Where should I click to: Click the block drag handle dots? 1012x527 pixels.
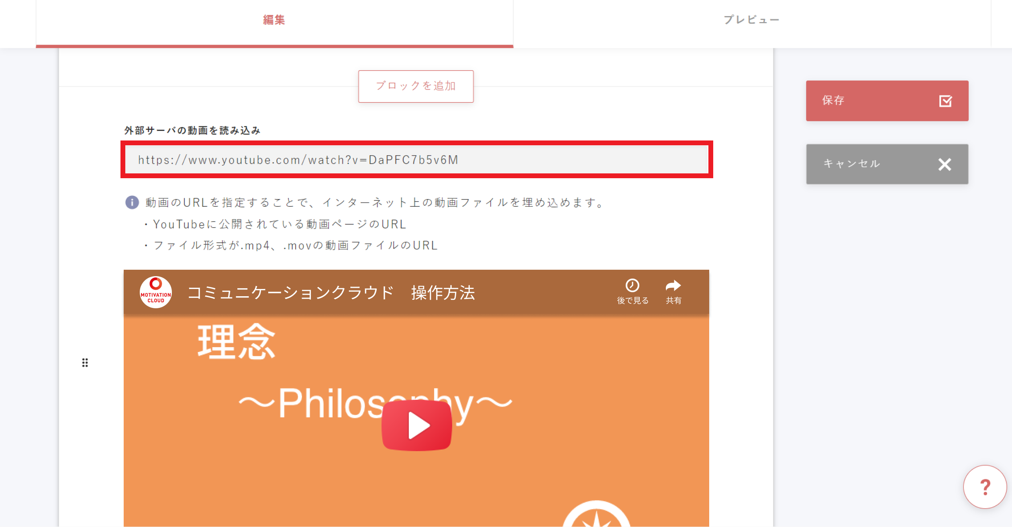click(85, 363)
